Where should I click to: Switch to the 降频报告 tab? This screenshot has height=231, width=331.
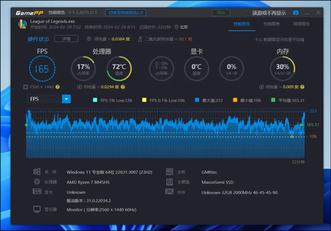[x=302, y=24]
